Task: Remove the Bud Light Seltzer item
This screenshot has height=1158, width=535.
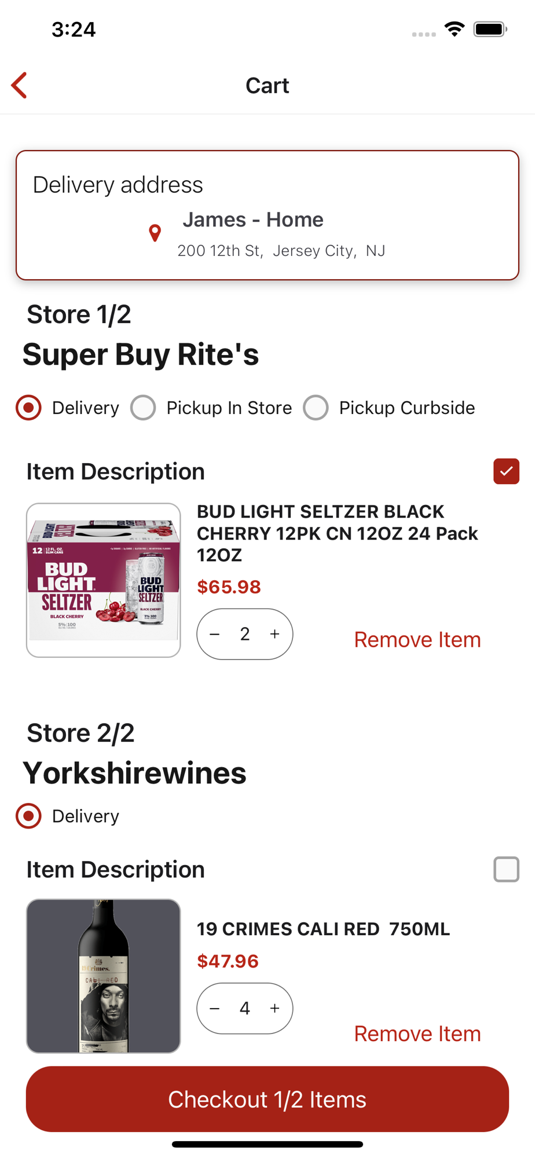Action: click(417, 640)
